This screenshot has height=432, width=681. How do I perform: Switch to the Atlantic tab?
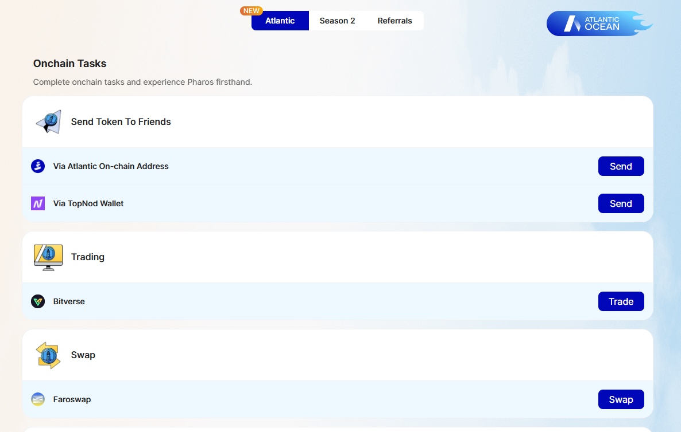[x=280, y=21]
